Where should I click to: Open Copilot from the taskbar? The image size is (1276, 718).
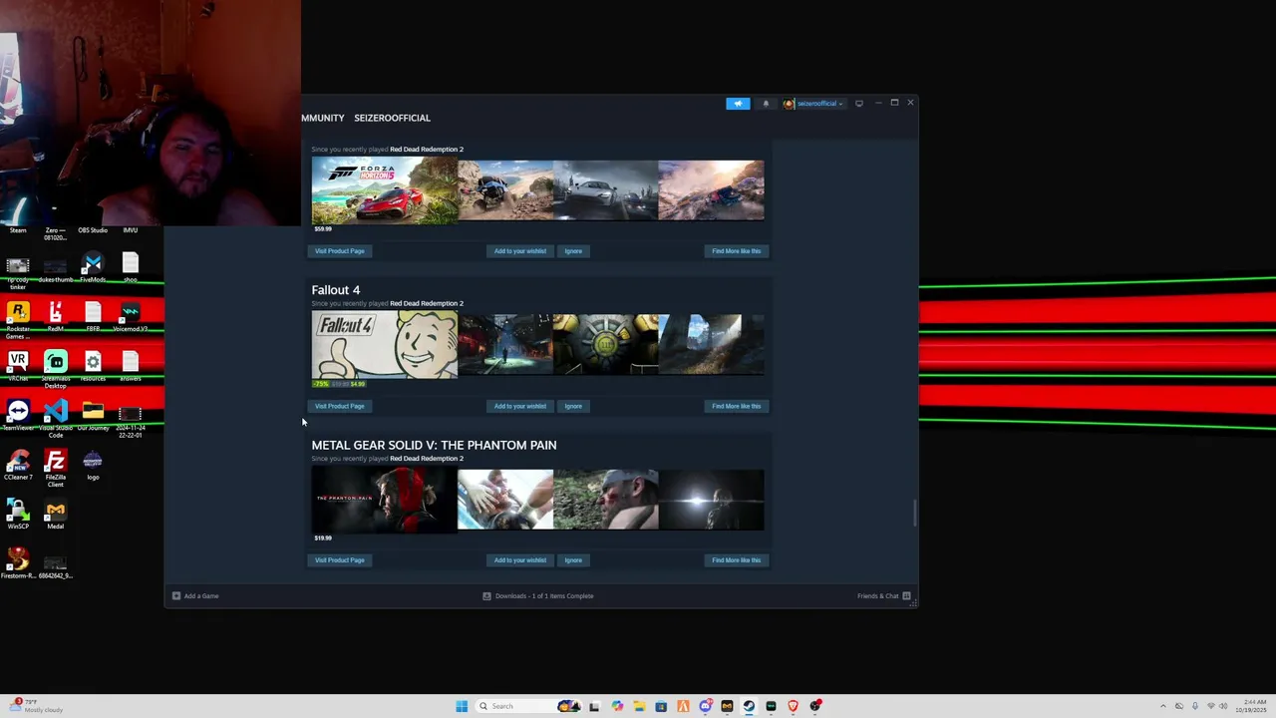coord(617,706)
